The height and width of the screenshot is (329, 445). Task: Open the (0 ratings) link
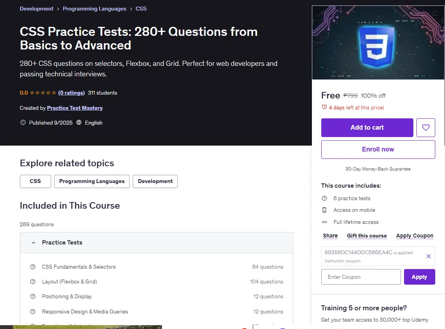click(x=71, y=93)
